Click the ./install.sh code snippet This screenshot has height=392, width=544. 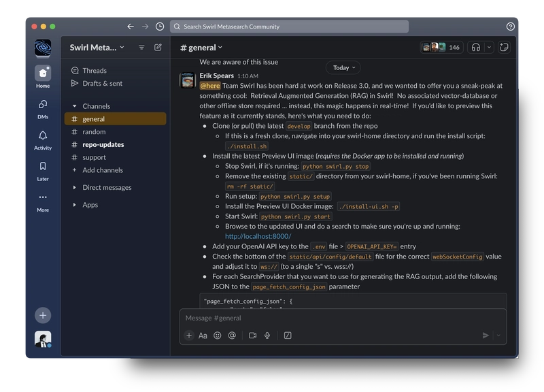pyautogui.click(x=247, y=146)
